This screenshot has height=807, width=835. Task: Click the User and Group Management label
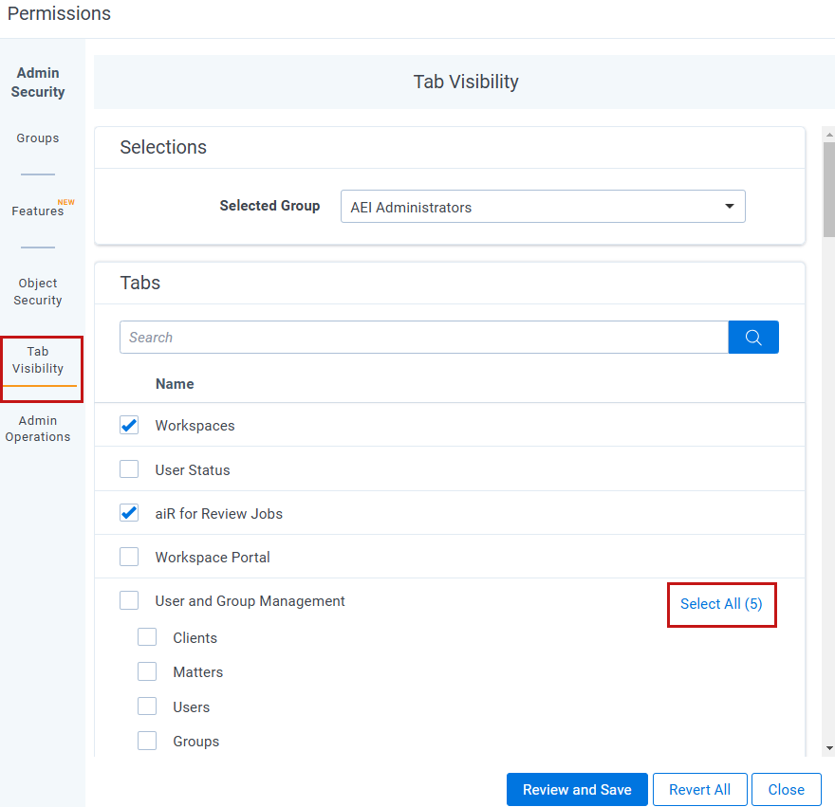tap(250, 601)
